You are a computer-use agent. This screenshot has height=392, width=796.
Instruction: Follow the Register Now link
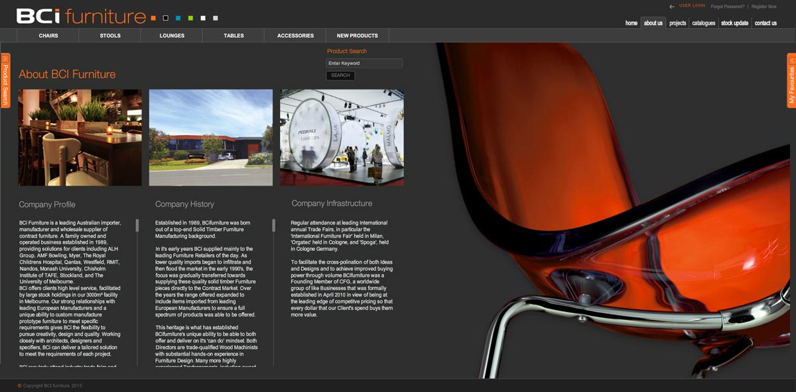tap(763, 7)
